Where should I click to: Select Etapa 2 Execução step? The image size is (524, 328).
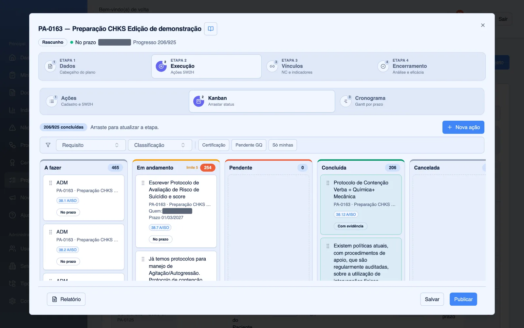[x=206, y=66]
